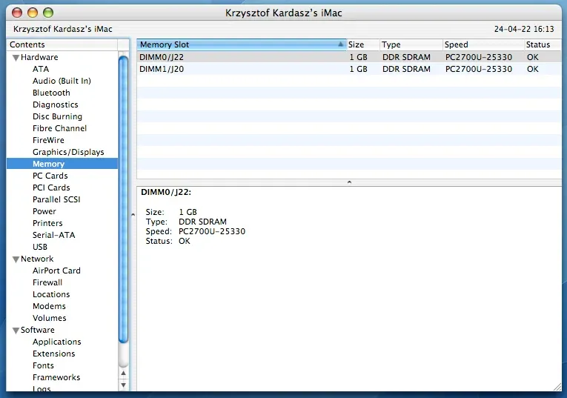567x398 pixels.
Task: Click the window resize grip corner
Action: pyautogui.click(x=557, y=387)
